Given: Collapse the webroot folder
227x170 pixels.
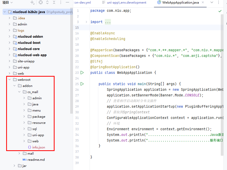Looking at the screenshot, I should [10, 79].
